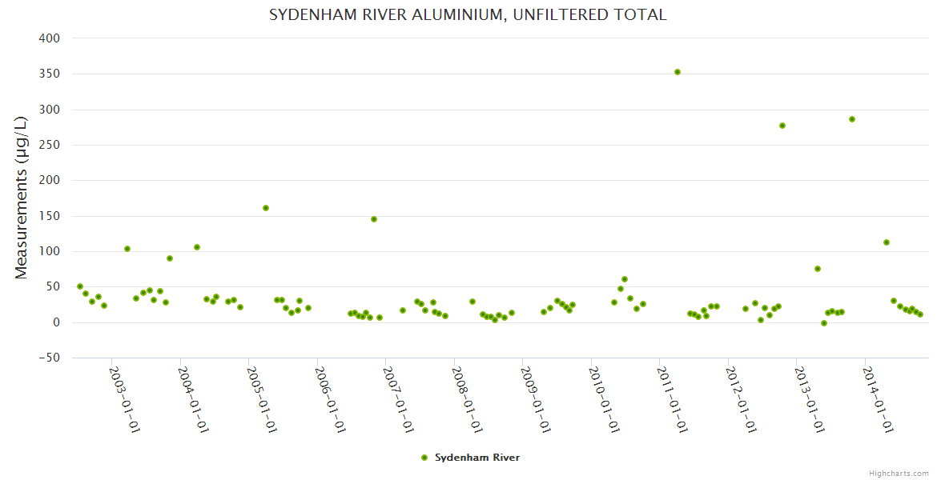Select the 2005 data point near 160 µg/L
This screenshot has height=480, width=937.
coord(266,208)
